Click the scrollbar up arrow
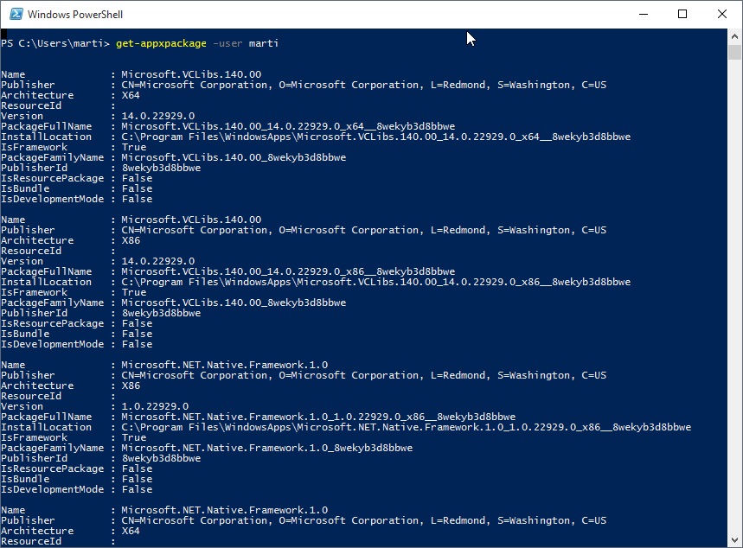Screen dimensions: 743x548 [x=734, y=36]
